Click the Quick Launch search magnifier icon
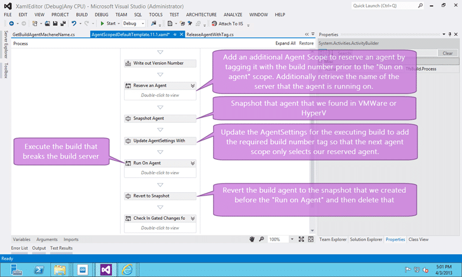The width and height of the screenshot is (462, 277). pyautogui.click(x=420, y=6)
